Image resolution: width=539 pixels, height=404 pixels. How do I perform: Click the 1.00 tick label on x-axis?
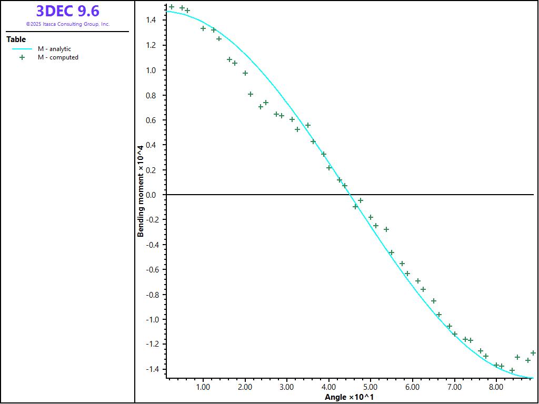coord(203,387)
